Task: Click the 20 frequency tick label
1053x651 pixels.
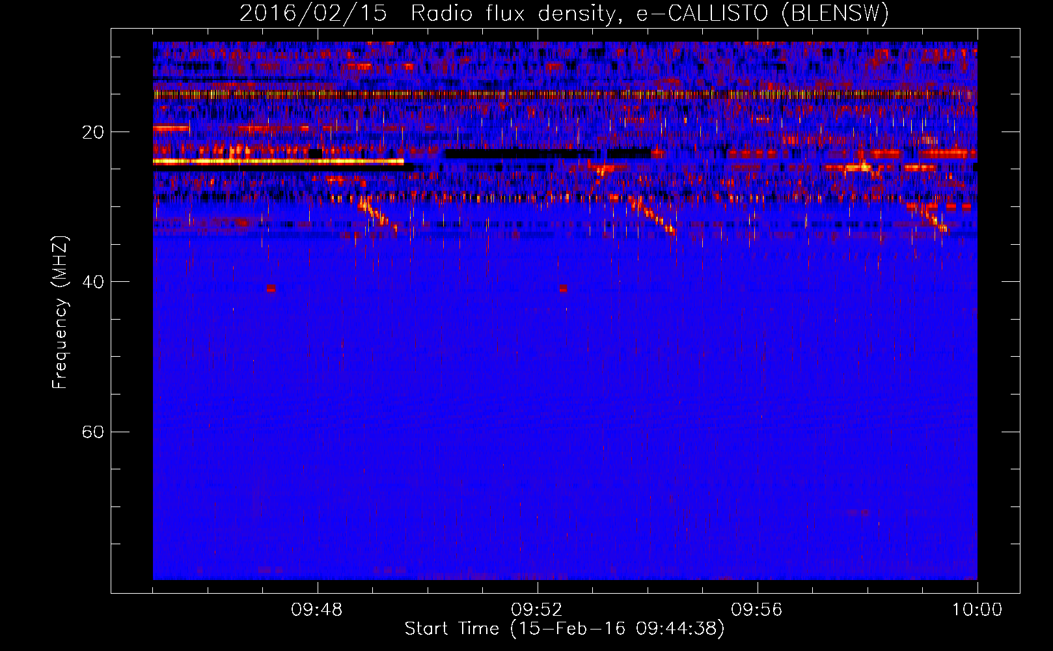Action: [92, 132]
